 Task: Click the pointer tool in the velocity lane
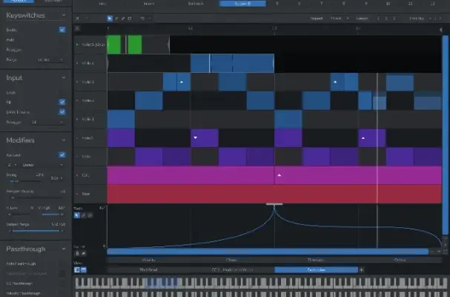point(78,215)
